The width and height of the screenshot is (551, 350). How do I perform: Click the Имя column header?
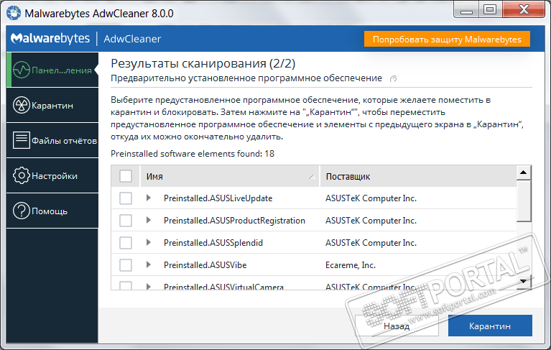229,176
